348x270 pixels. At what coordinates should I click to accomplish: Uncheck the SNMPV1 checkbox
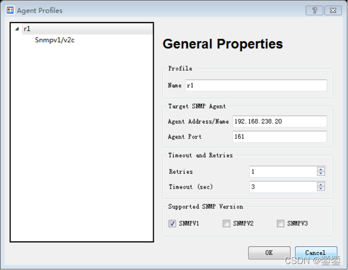pyautogui.click(x=172, y=223)
